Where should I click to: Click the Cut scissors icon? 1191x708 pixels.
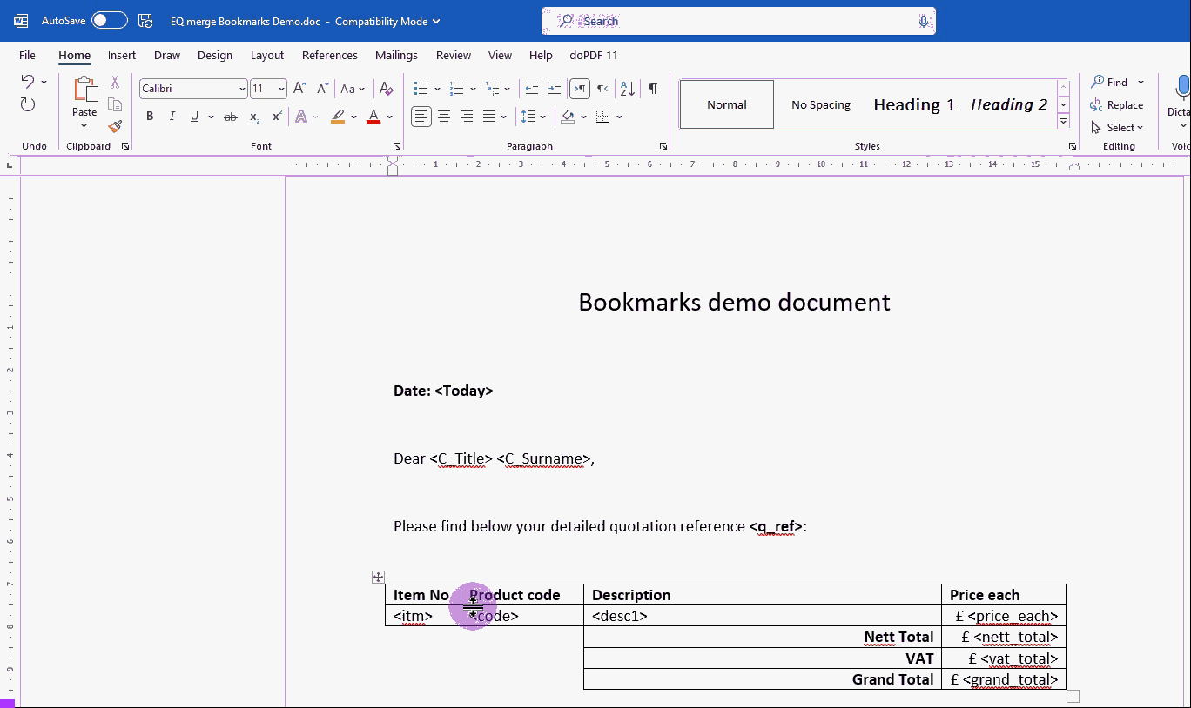coord(115,82)
